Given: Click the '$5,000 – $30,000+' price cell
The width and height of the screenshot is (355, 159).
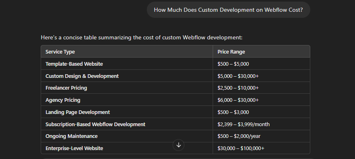Looking at the screenshot, I should click(x=261, y=76).
